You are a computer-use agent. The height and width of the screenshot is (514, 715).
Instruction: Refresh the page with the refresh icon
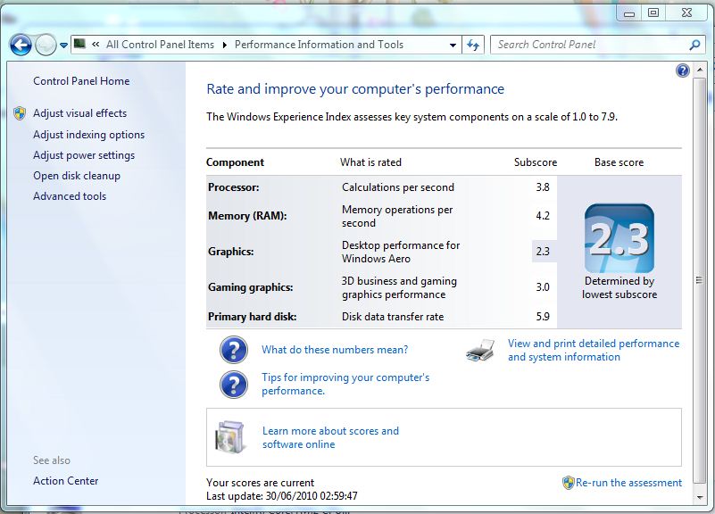pyautogui.click(x=473, y=45)
